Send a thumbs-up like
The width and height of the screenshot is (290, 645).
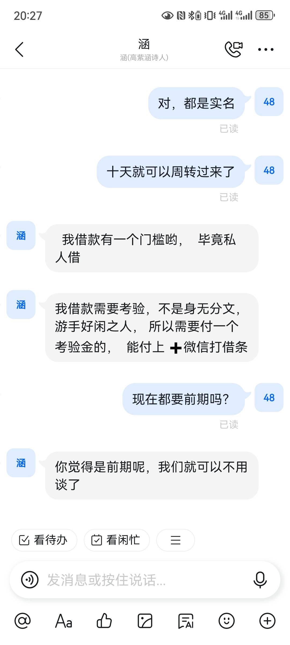pos(104,621)
